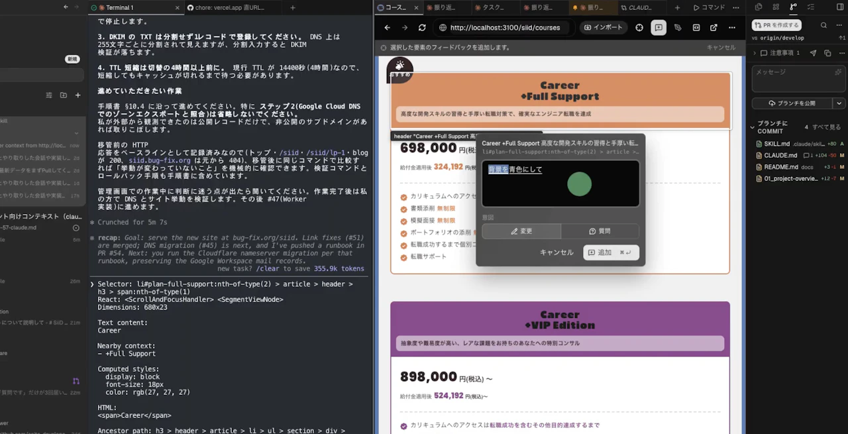Open dropdown arrow beside ブランチを公開
Image resolution: width=848 pixels, height=434 pixels.
click(839, 103)
